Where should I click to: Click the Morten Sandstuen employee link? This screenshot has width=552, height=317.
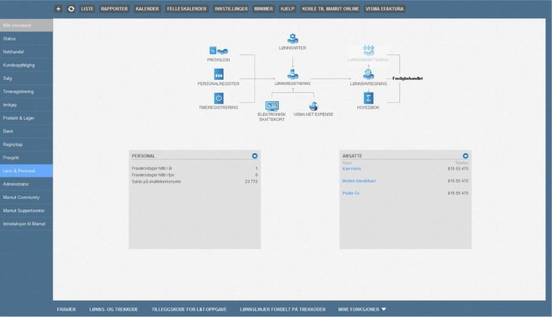[359, 181]
